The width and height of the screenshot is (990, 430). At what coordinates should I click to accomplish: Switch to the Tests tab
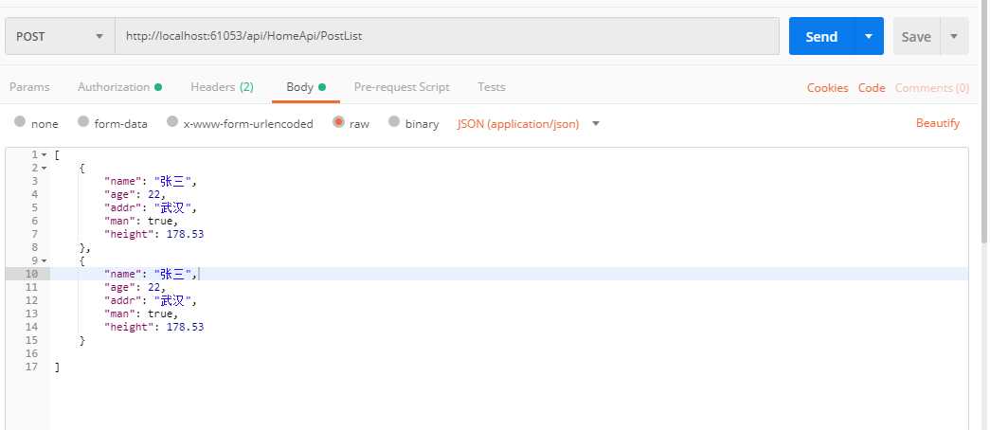492,87
